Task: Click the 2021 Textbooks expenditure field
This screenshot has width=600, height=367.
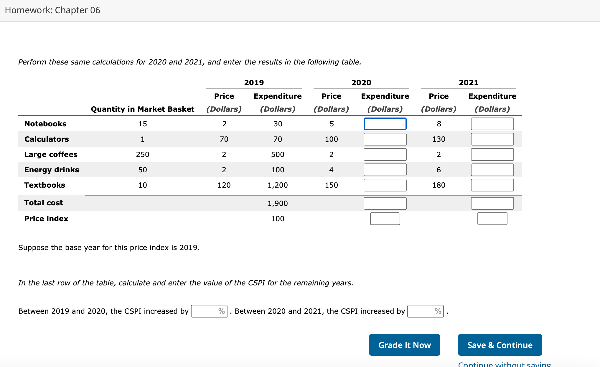Action: (x=492, y=185)
